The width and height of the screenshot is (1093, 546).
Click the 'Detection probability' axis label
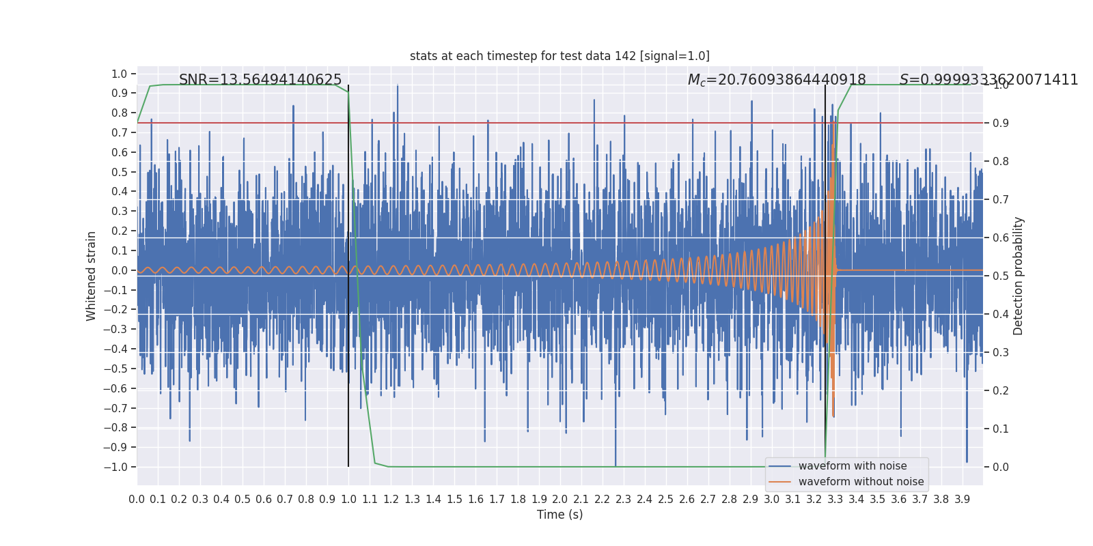pos(1019,276)
